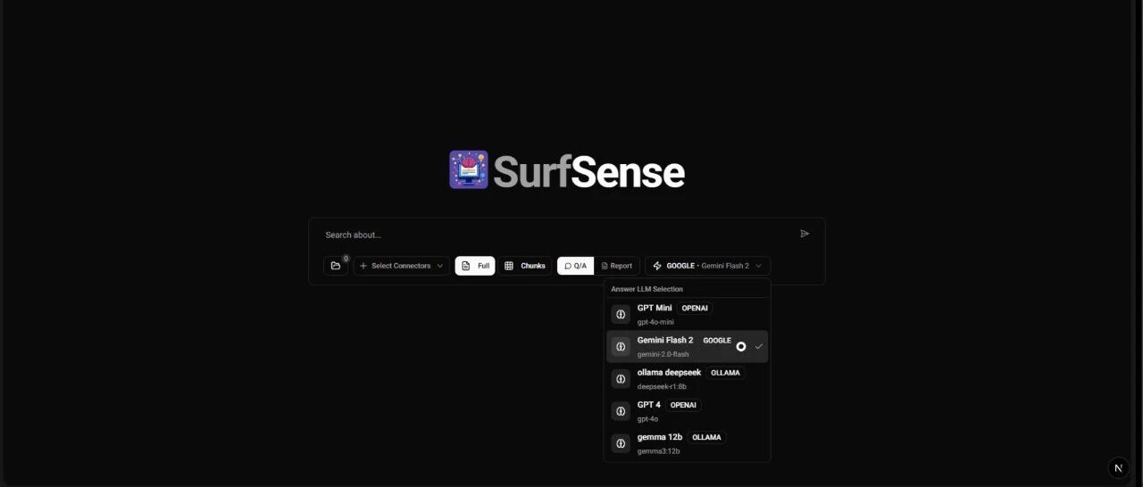Click the OLLAMA badge beside ollama deepseek
Viewport: 1143px width, 487px height.
(725, 373)
